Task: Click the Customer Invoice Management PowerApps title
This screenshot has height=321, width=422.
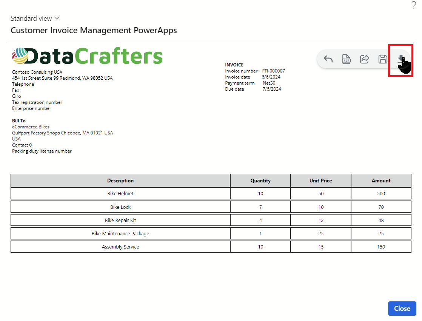Action: click(94, 31)
